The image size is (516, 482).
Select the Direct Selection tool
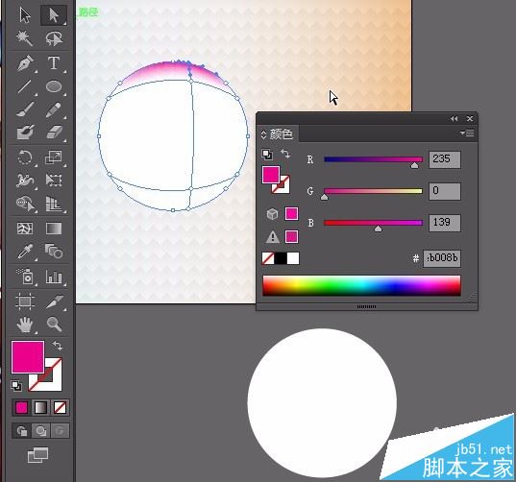(x=54, y=15)
